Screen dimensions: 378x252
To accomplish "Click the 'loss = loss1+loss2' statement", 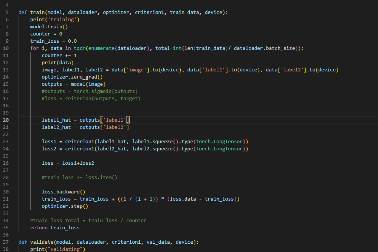I will pos(68,163).
